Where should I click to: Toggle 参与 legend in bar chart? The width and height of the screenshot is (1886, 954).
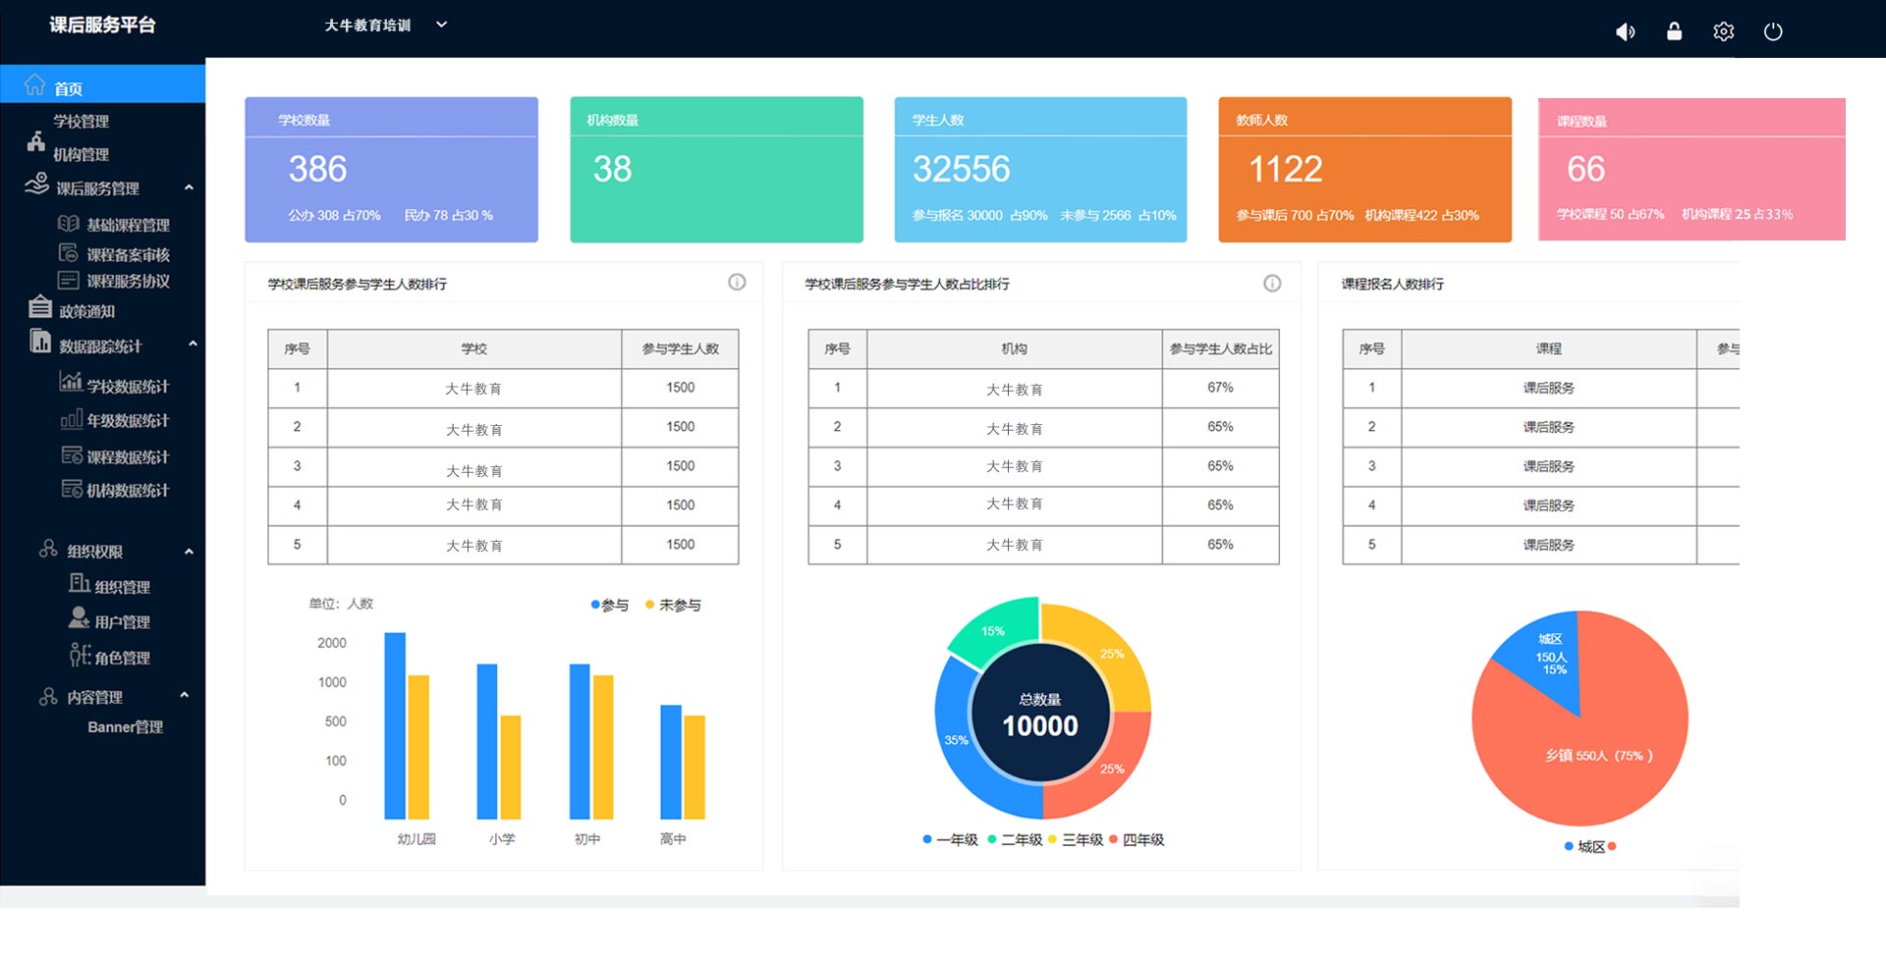tap(610, 606)
